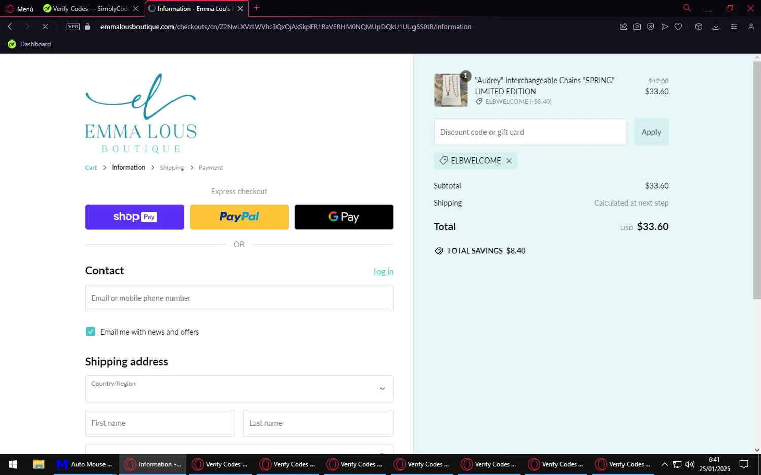The image size is (761, 475).
Task: Open the profile account icon
Action: tap(751, 26)
